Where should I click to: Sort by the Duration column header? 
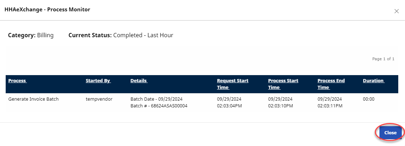373,81
